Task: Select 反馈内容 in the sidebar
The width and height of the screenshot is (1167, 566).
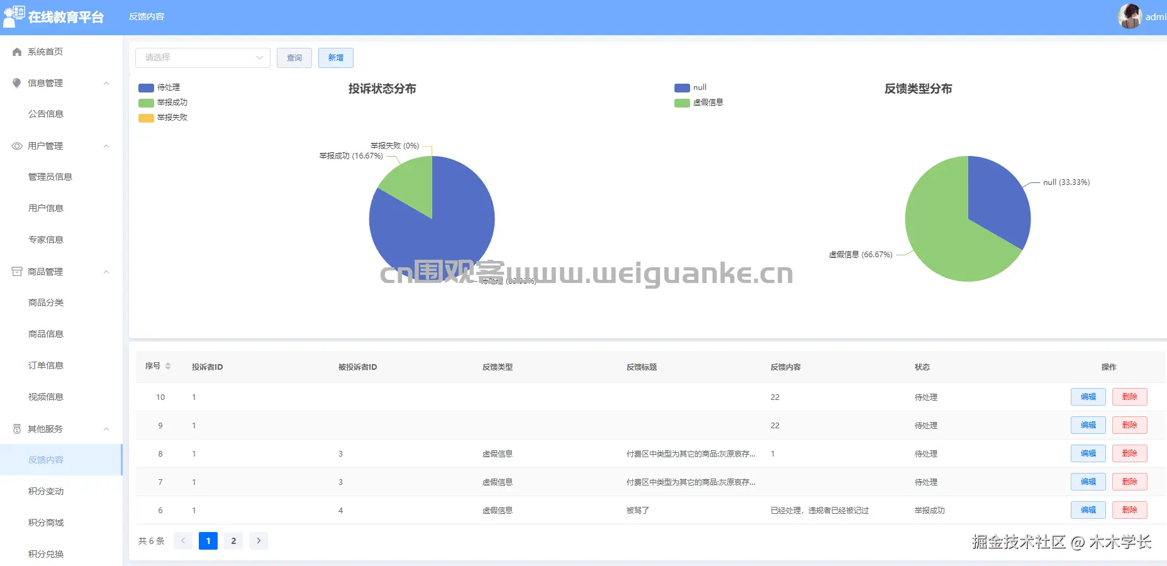Action: [x=61, y=460]
